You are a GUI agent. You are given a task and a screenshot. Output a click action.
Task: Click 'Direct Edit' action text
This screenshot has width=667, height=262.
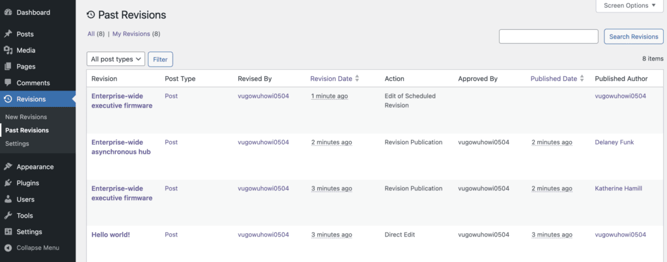399,235
